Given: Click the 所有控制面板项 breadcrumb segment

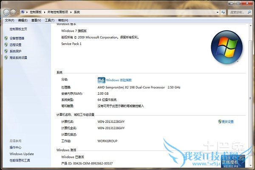Looking at the screenshot, I should click(58, 12).
